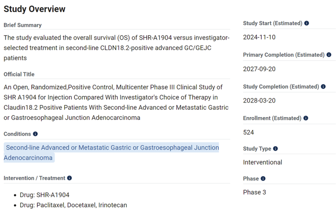This screenshot has height=211, width=336.
Task: Open the Intervention / Treatment info icon
Action: click(x=69, y=178)
